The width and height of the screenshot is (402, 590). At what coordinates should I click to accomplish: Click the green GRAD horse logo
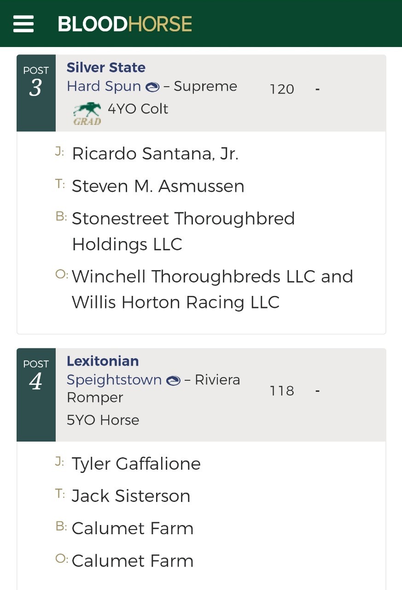point(87,113)
